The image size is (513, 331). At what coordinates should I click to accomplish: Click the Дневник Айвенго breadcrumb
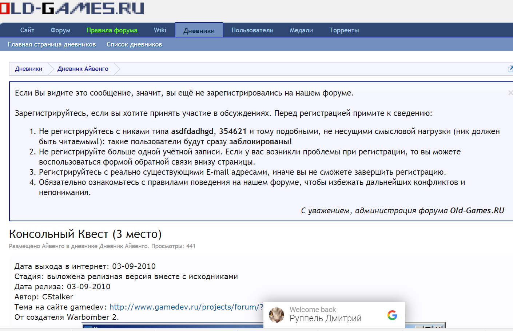[x=83, y=69]
